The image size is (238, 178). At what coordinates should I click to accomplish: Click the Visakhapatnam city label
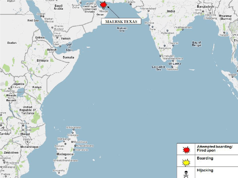click(x=183, y=27)
